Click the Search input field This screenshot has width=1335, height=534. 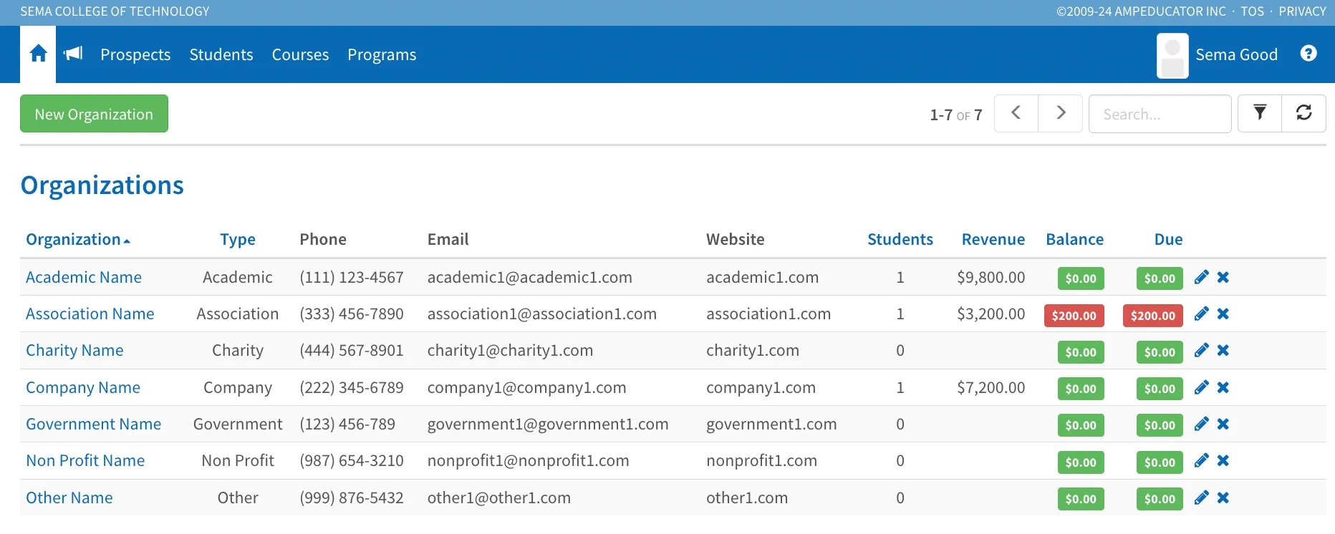(1160, 114)
